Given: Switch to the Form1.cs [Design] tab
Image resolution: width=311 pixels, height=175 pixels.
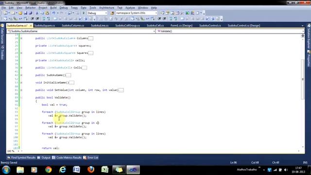Looking at the screenshot, I should click(x=181, y=26).
